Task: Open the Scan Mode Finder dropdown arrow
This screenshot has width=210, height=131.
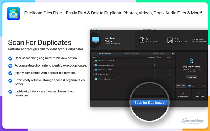Action: 204,86
